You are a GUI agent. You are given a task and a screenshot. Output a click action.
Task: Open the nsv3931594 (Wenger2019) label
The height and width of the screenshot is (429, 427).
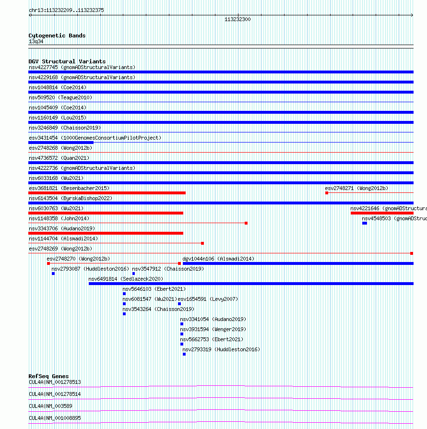click(x=213, y=329)
